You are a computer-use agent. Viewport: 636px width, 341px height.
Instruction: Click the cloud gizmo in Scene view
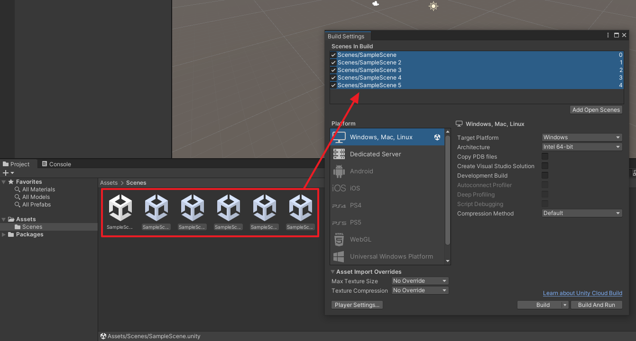376,3
